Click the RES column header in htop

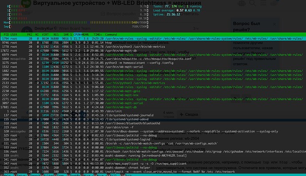point(56,35)
